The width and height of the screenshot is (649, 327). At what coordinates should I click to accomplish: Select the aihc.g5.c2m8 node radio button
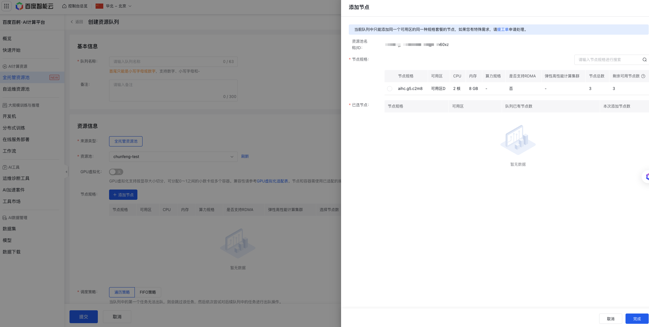(x=390, y=89)
